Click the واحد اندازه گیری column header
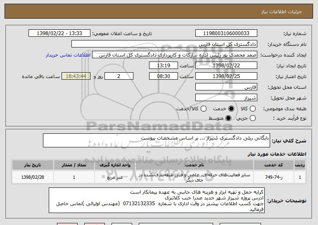This screenshot has height=225, width=318. pyautogui.click(x=115, y=165)
